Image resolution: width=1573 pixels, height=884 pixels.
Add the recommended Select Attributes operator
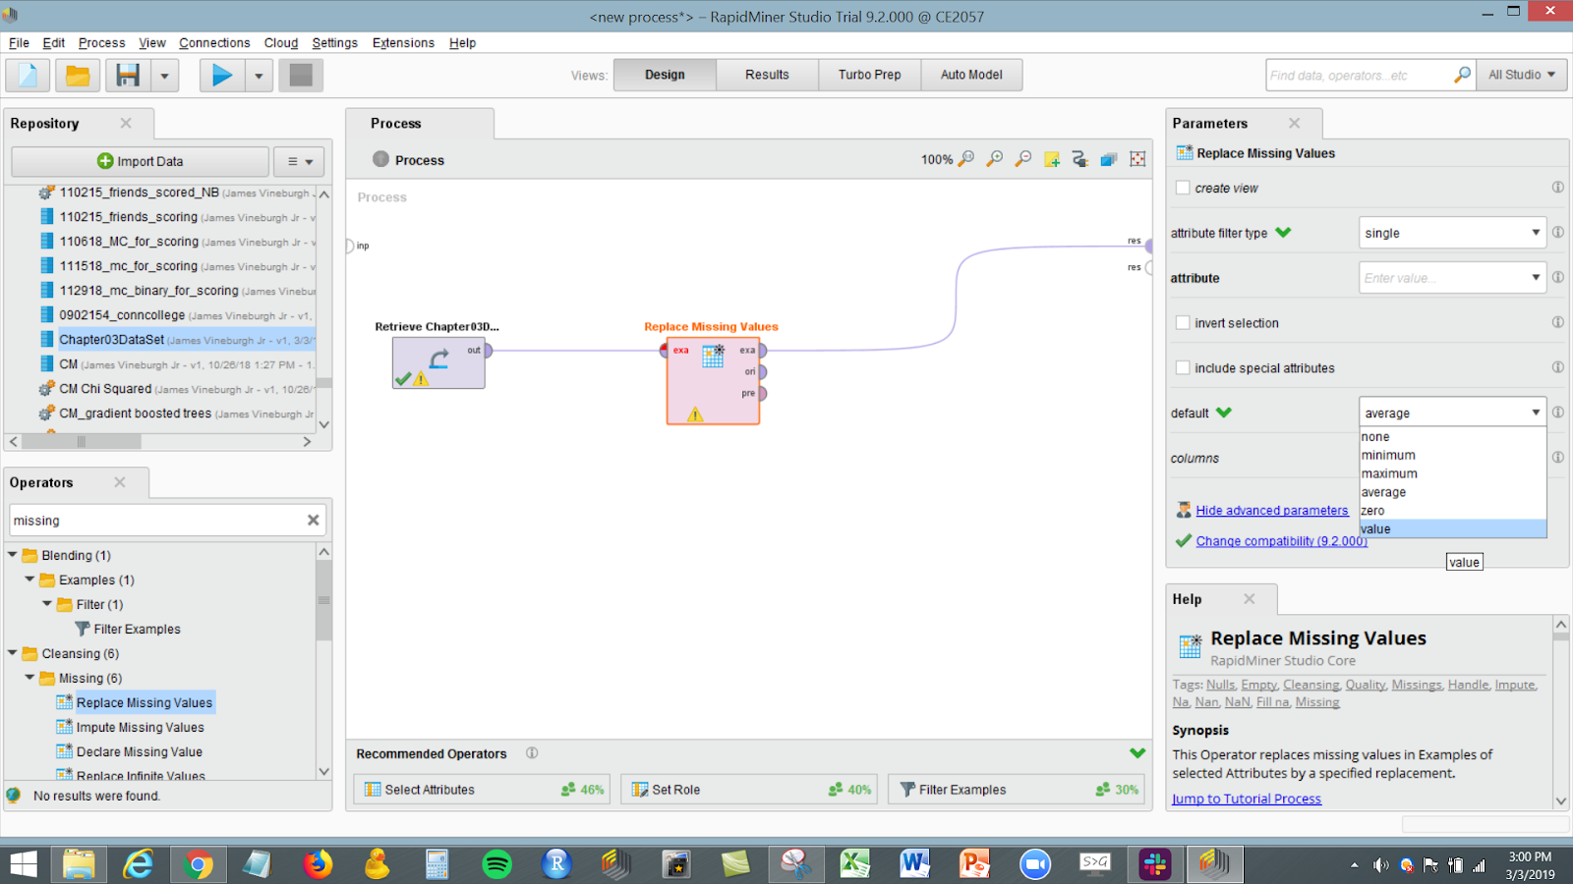click(x=482, y=790)
